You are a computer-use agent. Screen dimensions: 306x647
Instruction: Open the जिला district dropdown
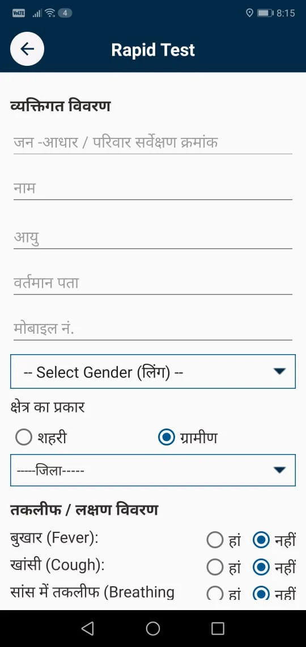(x=153, y=470)
